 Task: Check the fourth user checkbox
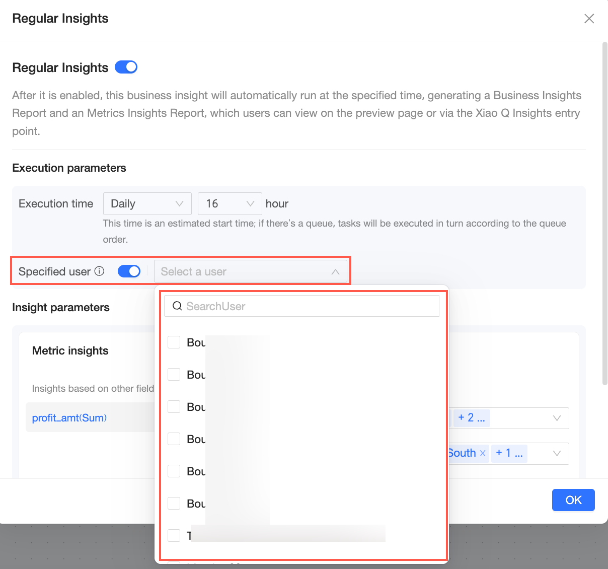click(174, 439)
